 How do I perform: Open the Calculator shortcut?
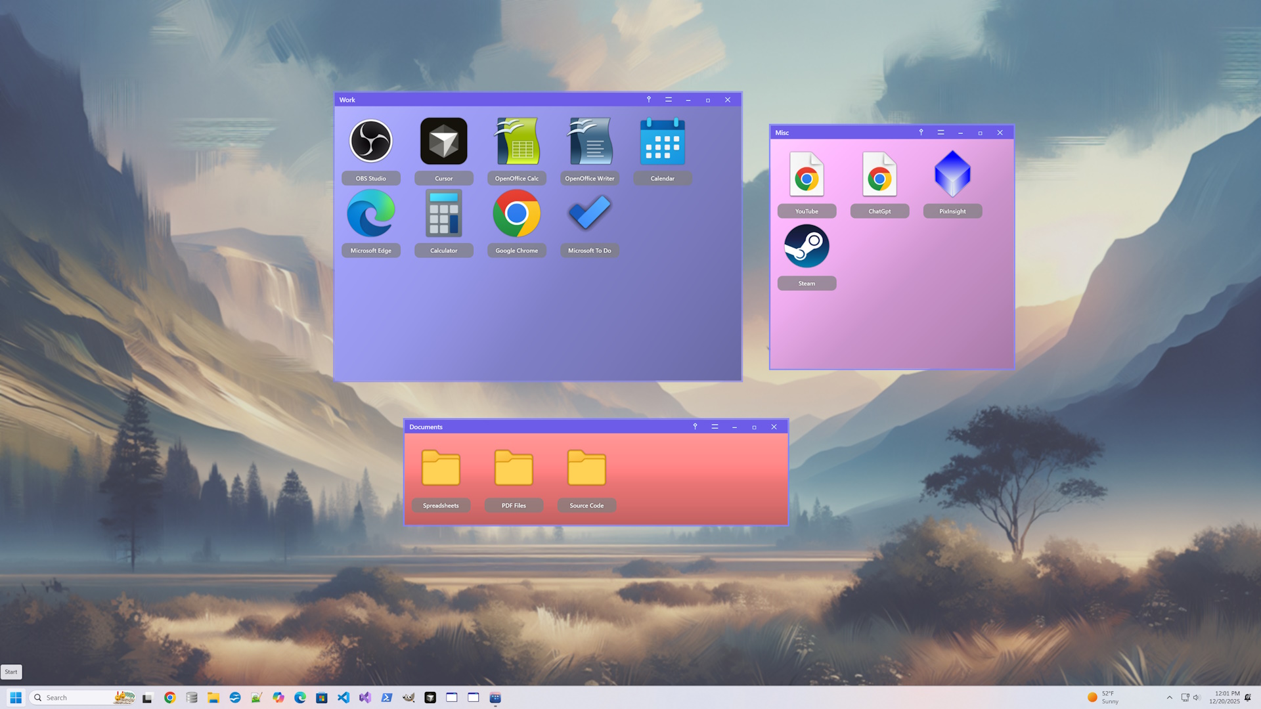[x=443, y=213]
